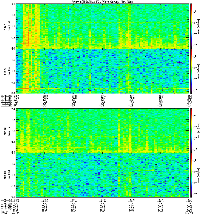Click inside the THC B⊥ spectrogram panel

[x=102, y=131]
